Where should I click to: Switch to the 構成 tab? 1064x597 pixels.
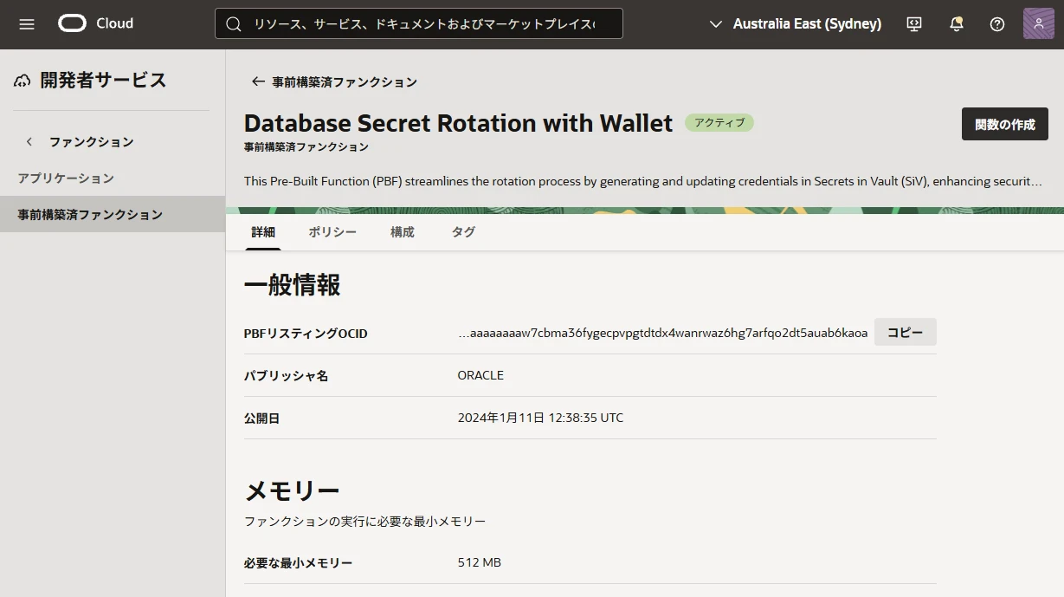[403, 232]
